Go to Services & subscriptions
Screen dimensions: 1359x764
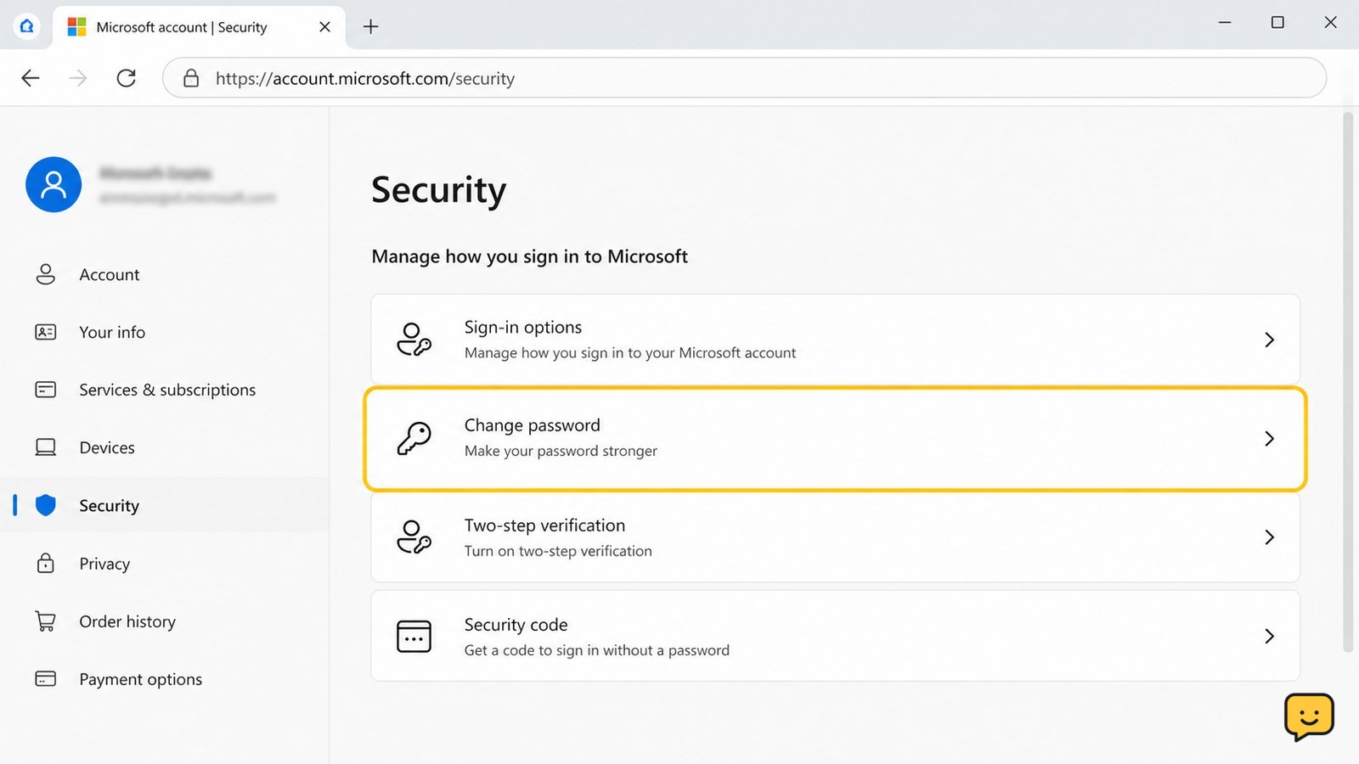coord(165,390)
